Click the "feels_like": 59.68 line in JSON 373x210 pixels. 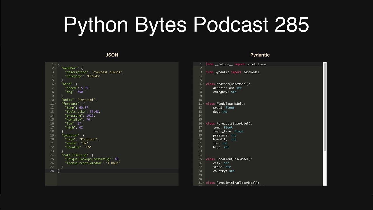click(x=83, y=112)
